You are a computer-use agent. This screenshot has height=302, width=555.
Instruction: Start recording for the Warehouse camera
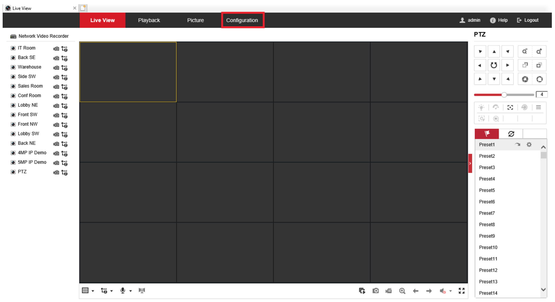pyautogui.click(x=56, y=68)
